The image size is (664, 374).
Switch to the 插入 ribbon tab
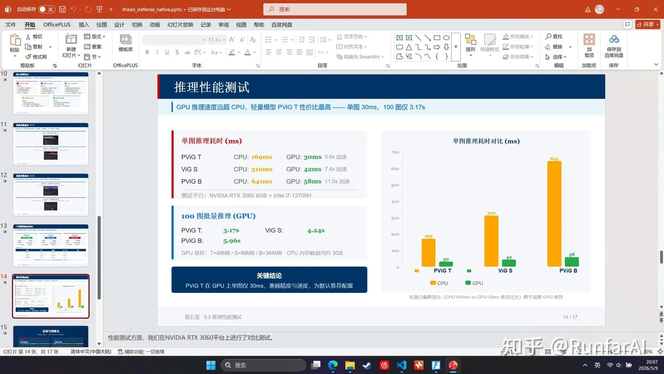click(x=84, y=24)
